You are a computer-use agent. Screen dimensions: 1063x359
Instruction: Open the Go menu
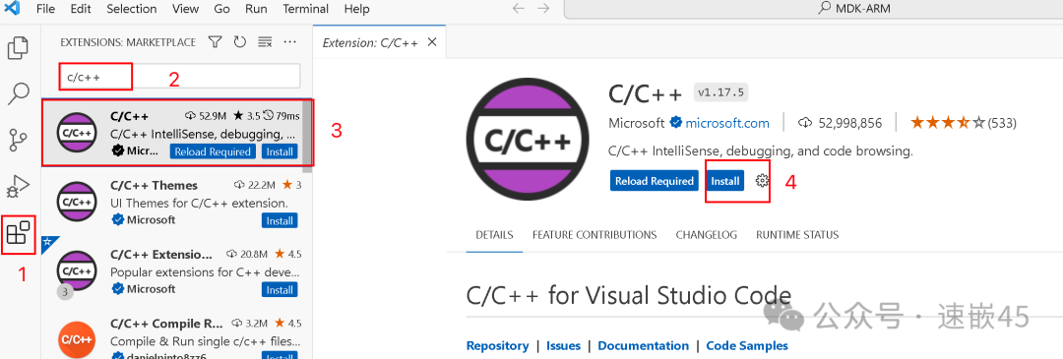(x=221, y=10)
